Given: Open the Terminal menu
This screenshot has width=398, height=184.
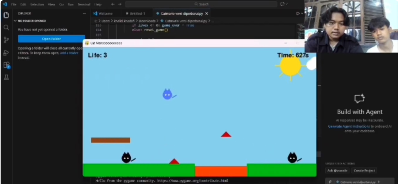Looking at the screenshot, I should click(x=84, y=4).
